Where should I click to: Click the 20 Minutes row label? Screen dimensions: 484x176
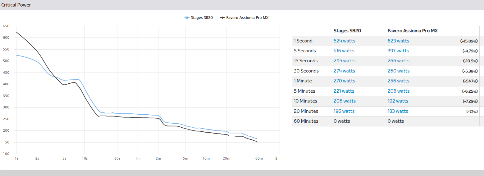306,111
